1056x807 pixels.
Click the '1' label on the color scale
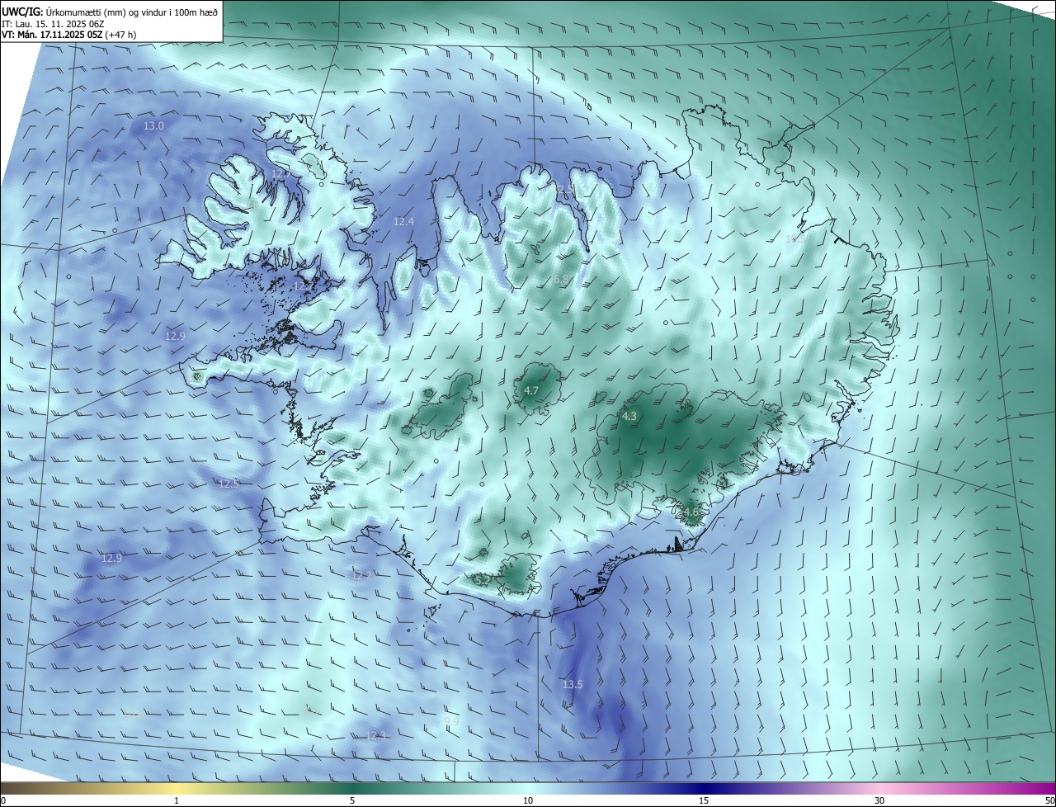tap(177, 800)
